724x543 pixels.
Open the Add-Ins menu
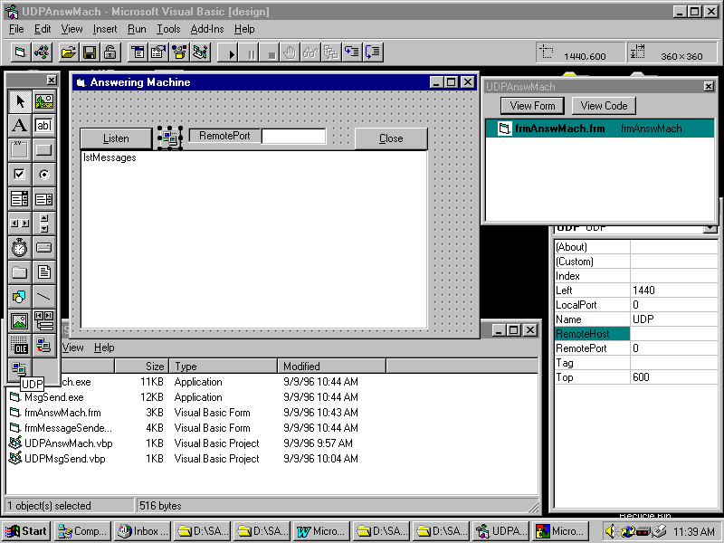click(207, 29)
